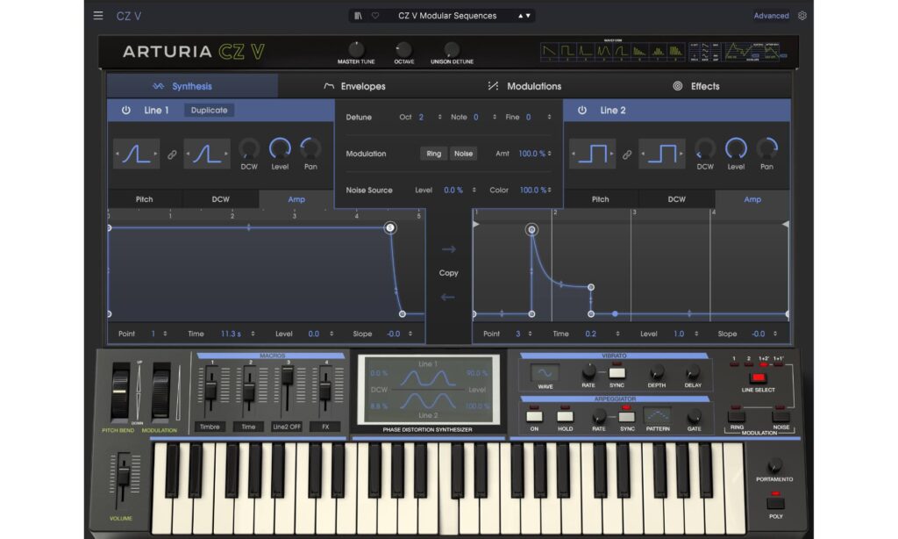Image resolution: width=898 pixels, height=539 pixels.
Task: Select the Line 2 second square waveform
Action: 662,154
